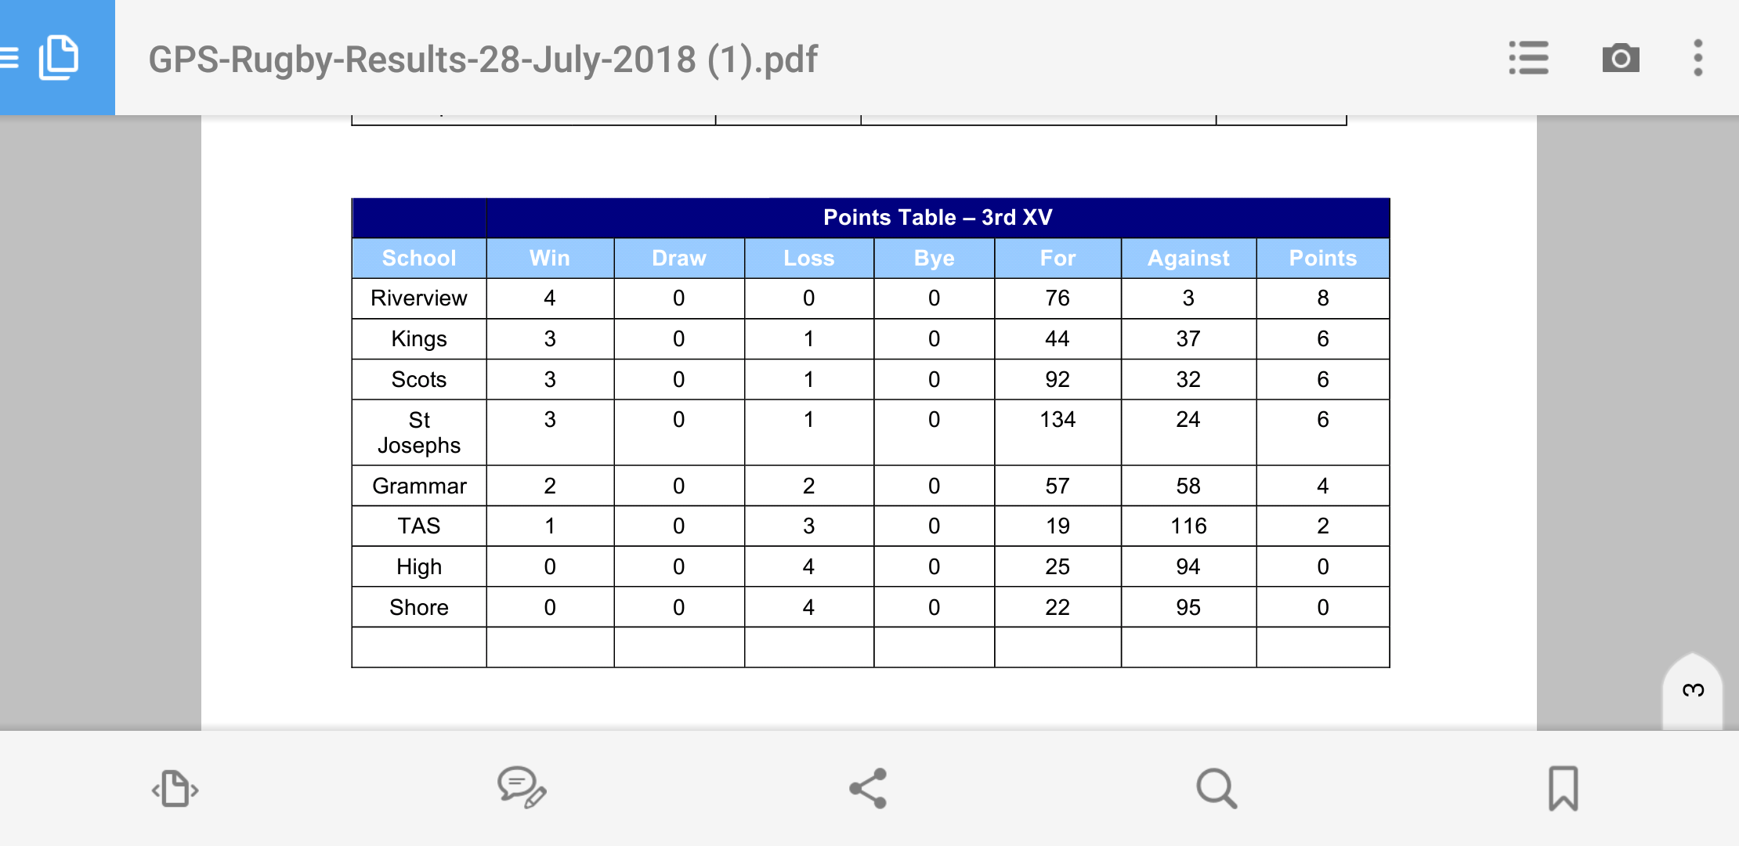Open the table of contents list
The height and width of the screenshot is (846, 1739).
pyautogui.click(x=1528, y=58)
